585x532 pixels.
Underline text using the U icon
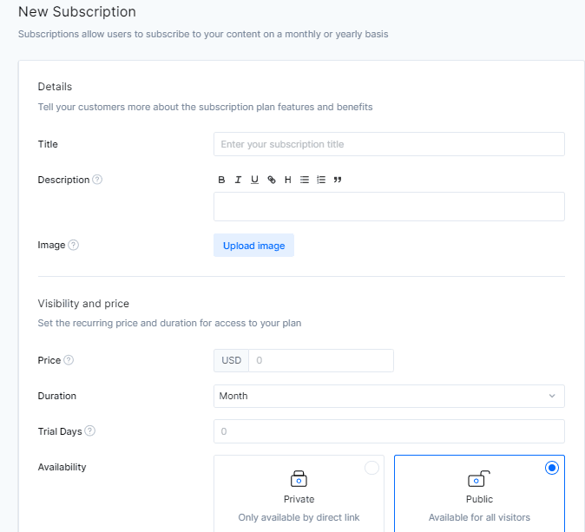click(x=254, y=180)
